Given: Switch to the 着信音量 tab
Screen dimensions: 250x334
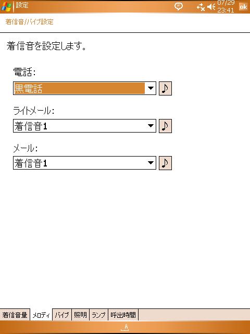Looking at the screenshot, I should (15, 315).
